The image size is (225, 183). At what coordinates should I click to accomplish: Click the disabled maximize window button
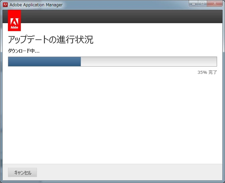point(203,4)
